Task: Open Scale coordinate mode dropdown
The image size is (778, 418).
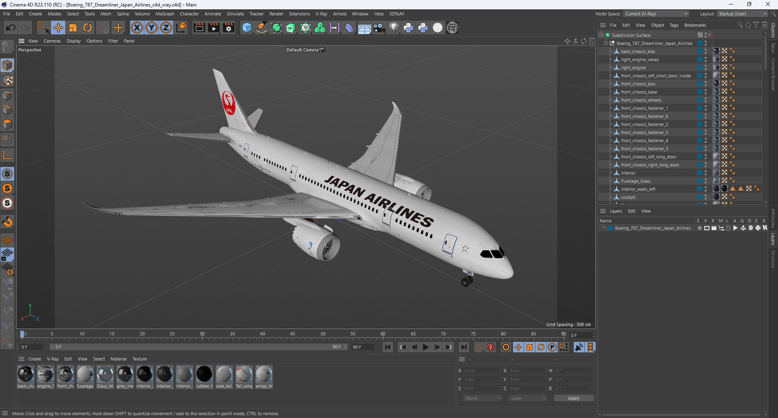Action: pyautogui.click(x=528, y=398)
